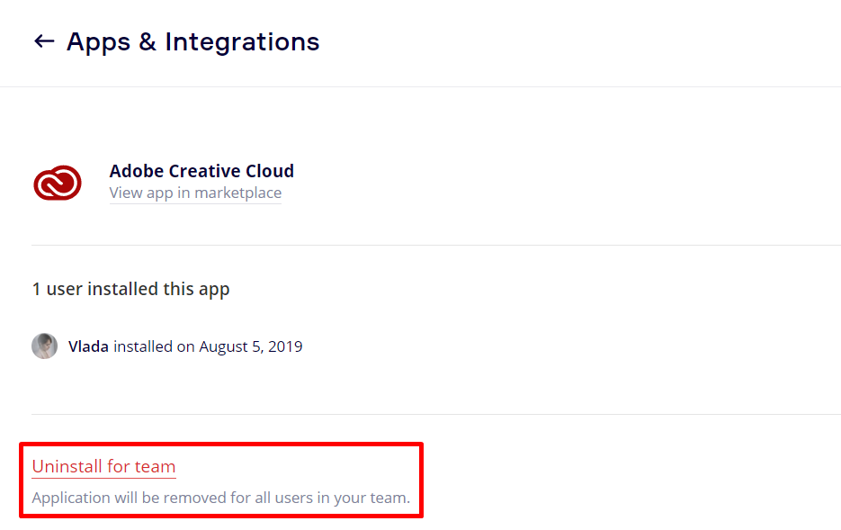Click the word "installed" beside Vlada
The width and height of the screenshot is (841, 530).
click(x=142, y=346)
